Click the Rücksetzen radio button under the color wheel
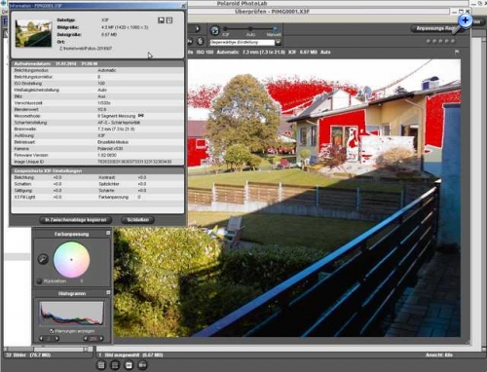The height and width of the screenshot is (372, 487). coord(40,281)
